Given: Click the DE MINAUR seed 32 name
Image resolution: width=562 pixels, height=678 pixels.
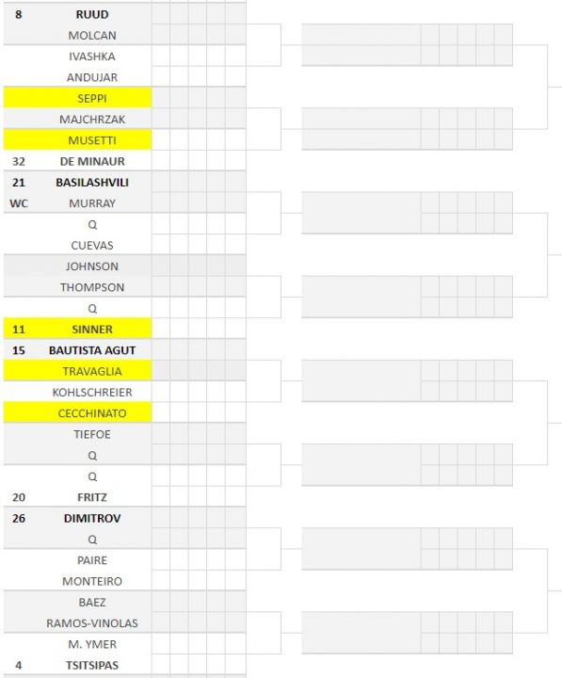Looking at the screenshot, I should [92, 161].
